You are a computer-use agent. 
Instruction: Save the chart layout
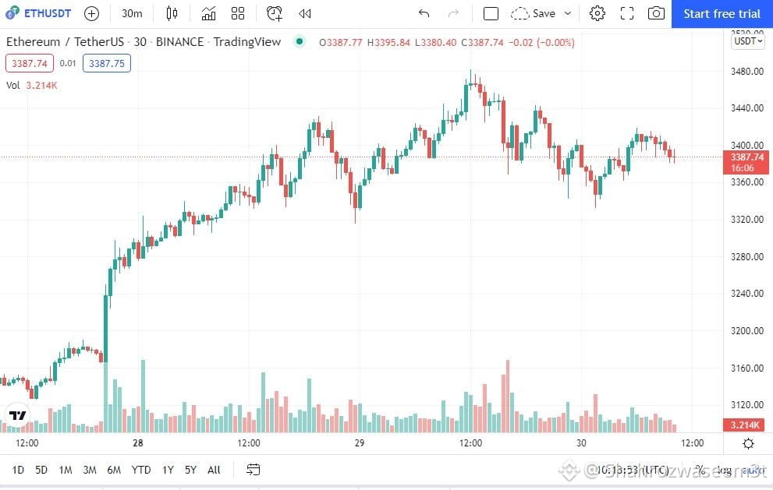534,13
